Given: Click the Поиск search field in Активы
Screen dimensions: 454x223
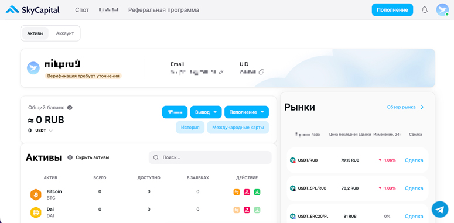Looking at the screenshot, I should click(x=210, y=157).
